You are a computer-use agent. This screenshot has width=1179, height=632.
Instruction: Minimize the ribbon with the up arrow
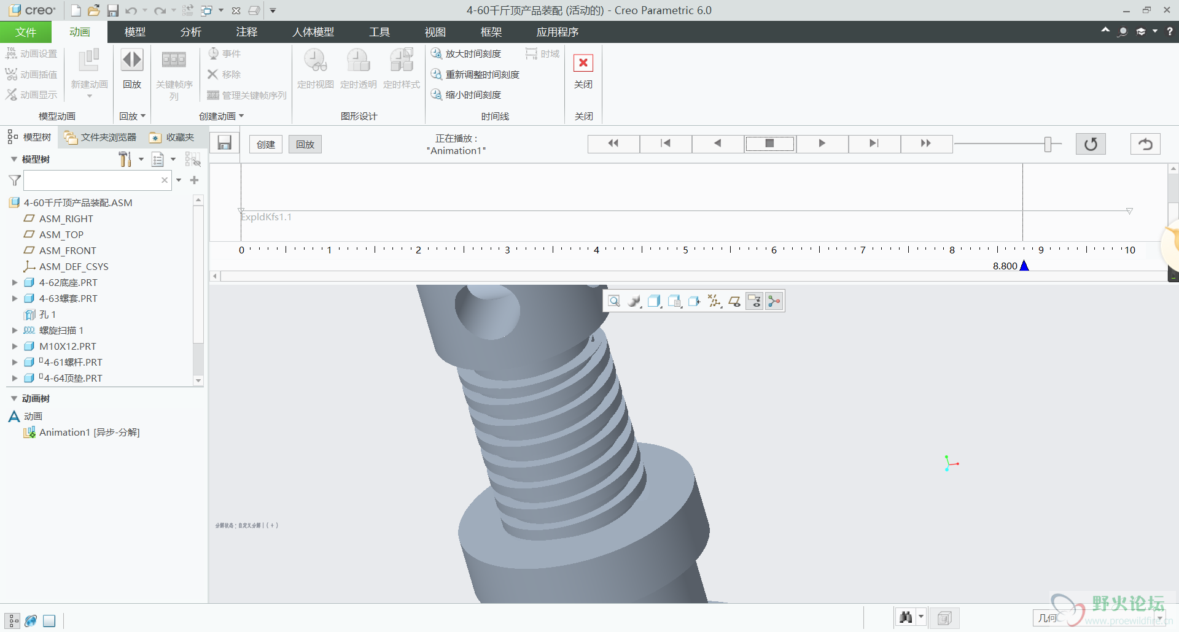(1105, 31)
